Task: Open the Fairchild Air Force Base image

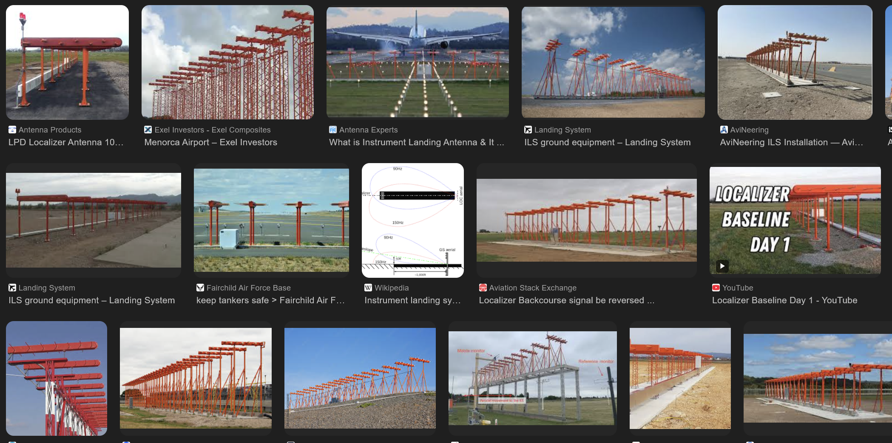Action: click(271, 220)
